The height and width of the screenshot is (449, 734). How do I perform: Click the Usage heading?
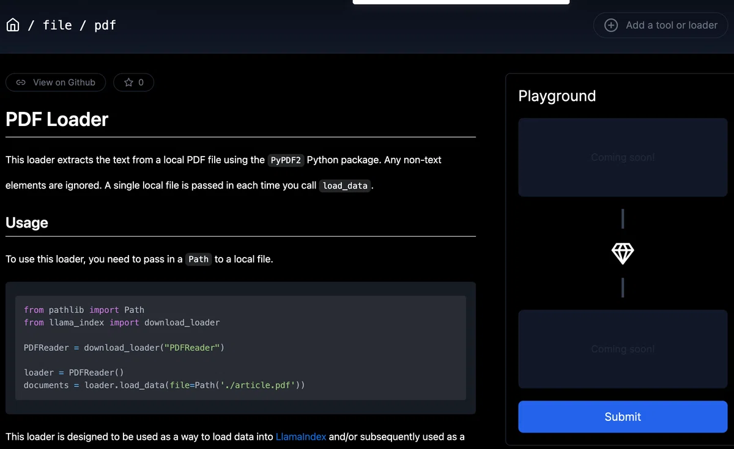pyautogui.click(x=27, y=223)
